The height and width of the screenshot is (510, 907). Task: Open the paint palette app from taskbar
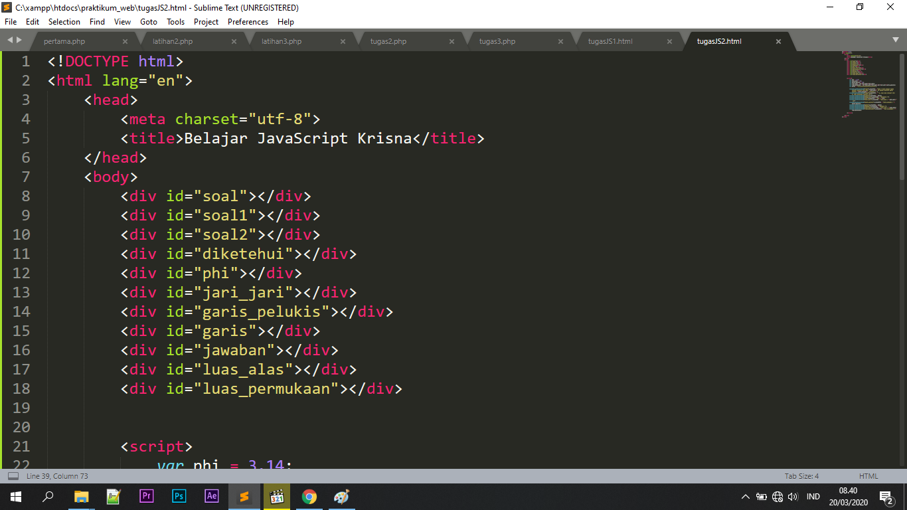coord(341,496)
